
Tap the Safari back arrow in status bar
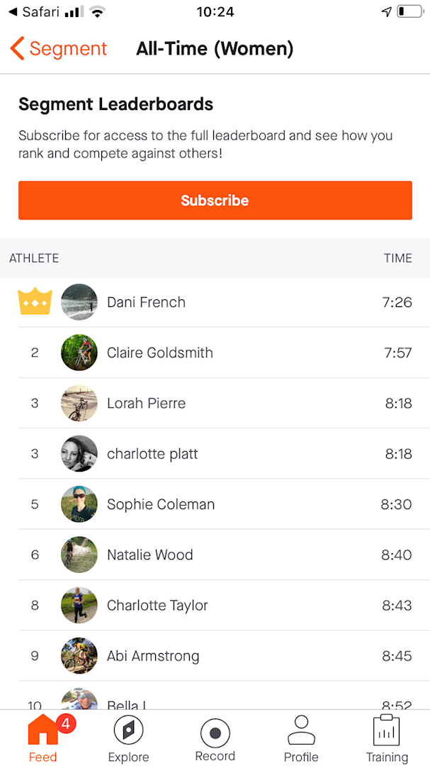pyautogui.click(x=12, y=12)
